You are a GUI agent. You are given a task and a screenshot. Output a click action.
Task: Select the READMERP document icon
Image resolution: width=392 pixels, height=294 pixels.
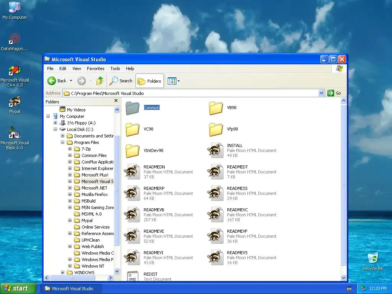point(132,193)
